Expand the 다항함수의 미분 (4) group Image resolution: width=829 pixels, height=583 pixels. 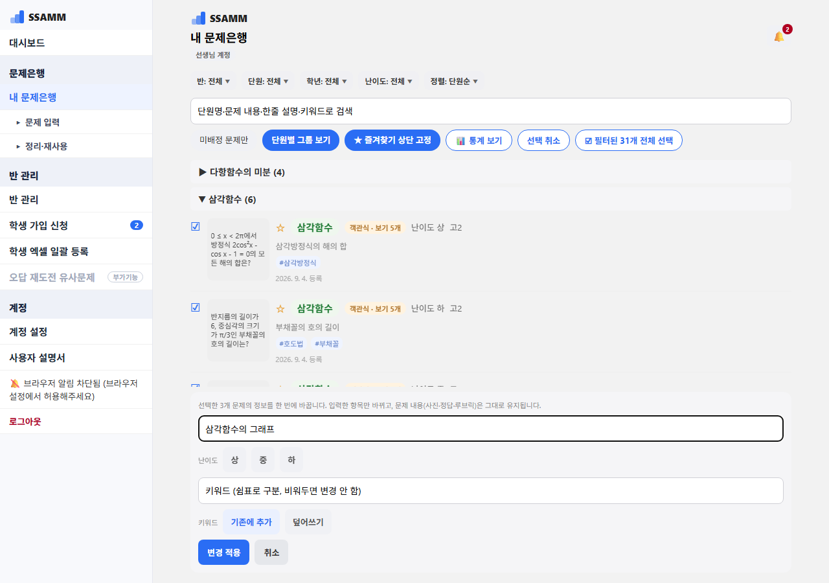pos(491,172)
